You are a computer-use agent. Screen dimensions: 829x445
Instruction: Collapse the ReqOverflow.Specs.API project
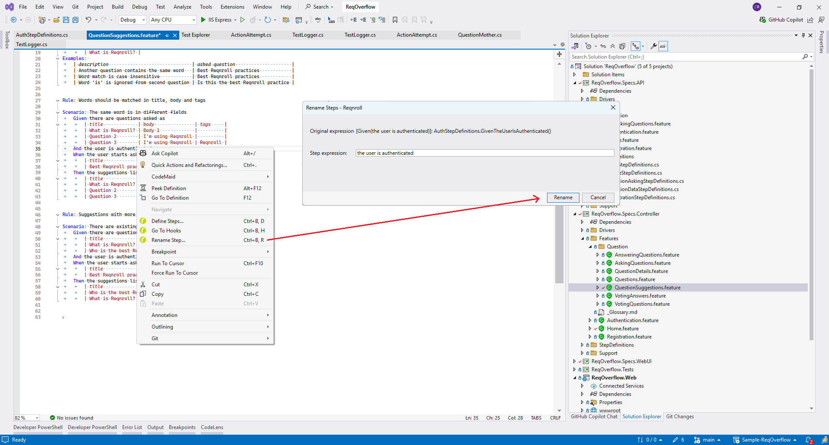tap(575, 83)
